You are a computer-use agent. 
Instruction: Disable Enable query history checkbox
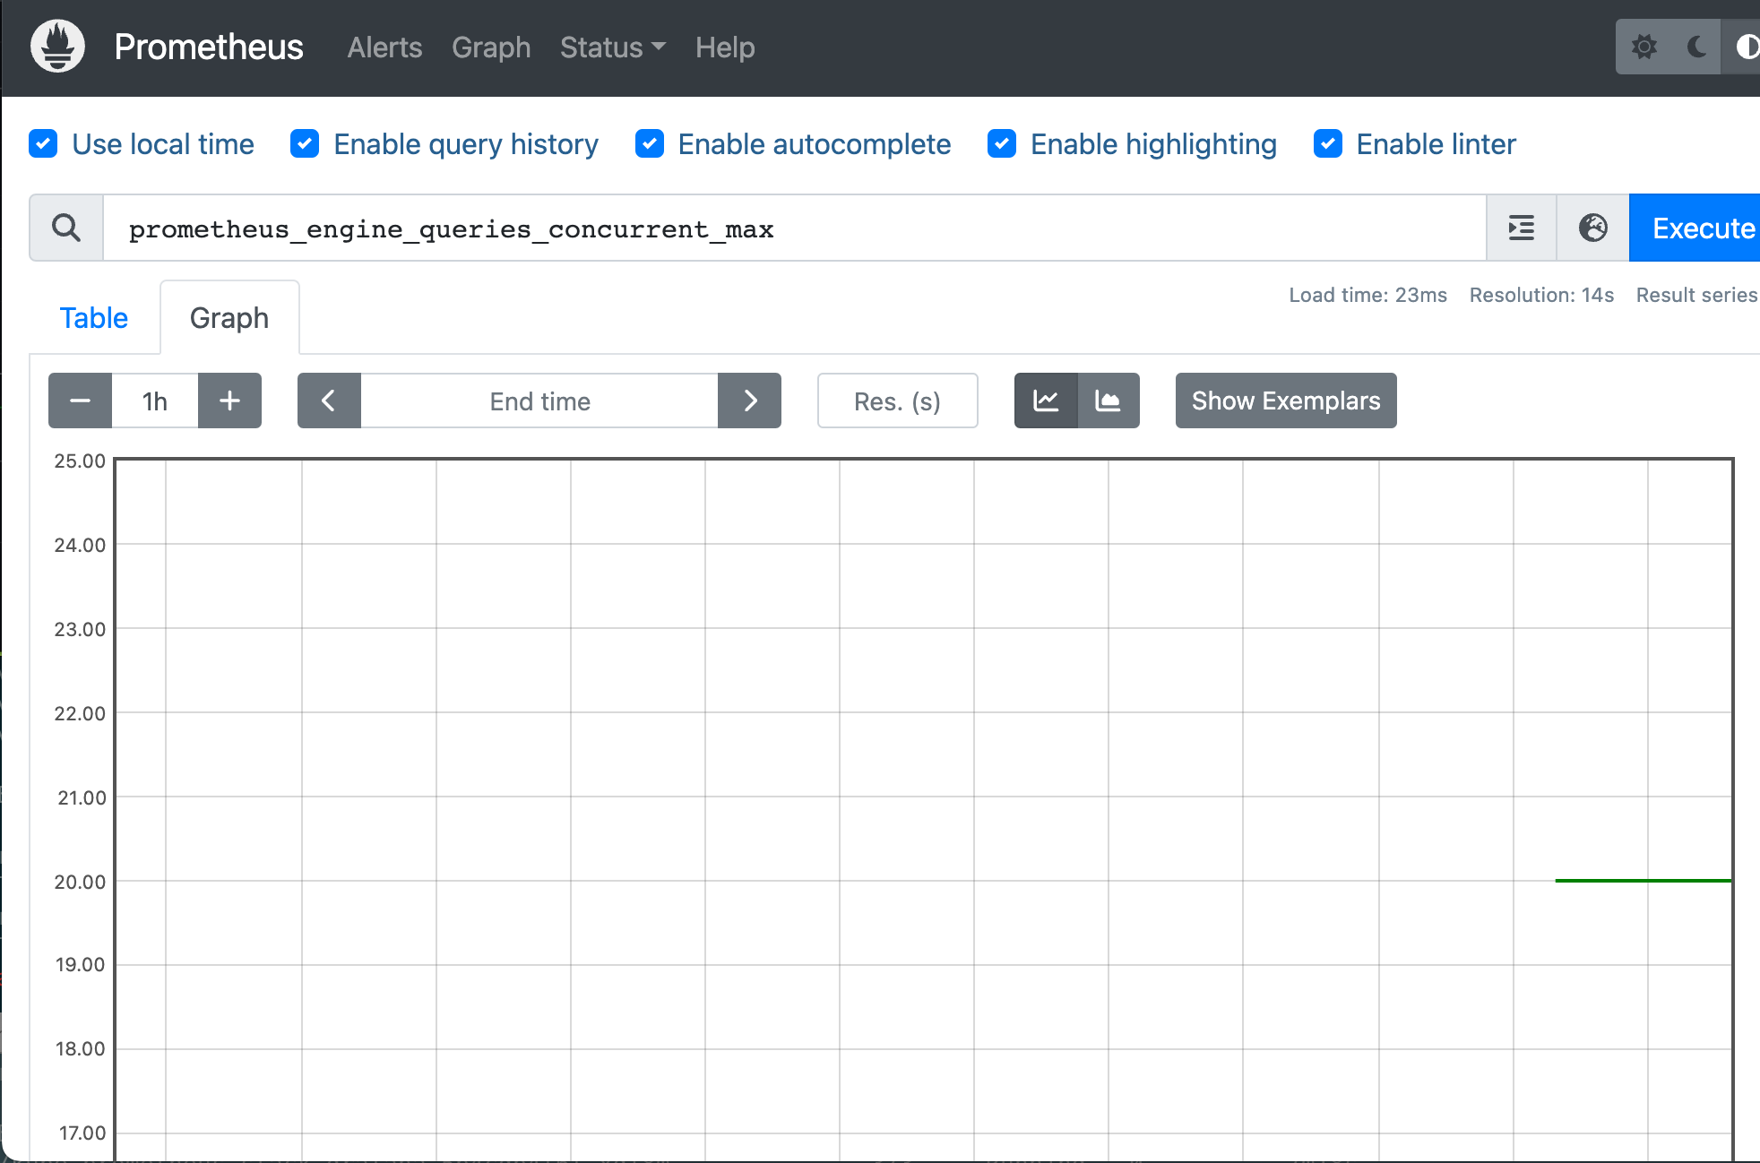point(305,143)
